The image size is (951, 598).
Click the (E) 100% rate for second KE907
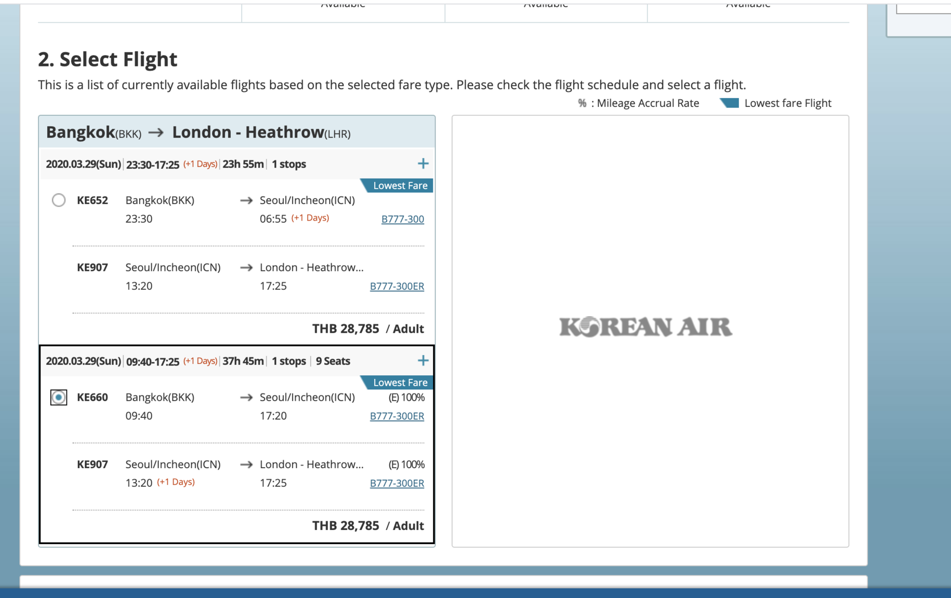[x=407, y=464]
